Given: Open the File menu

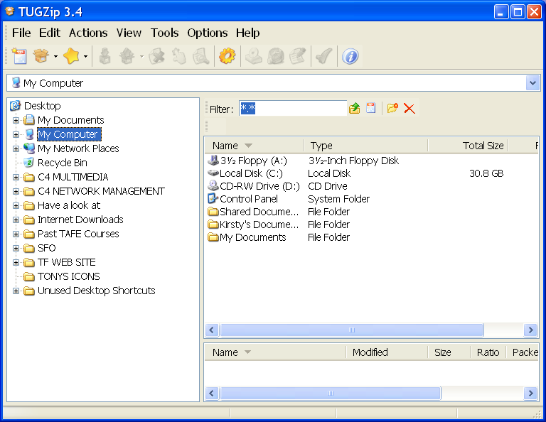Looking at the screenshot, I should tap(21, 33).
